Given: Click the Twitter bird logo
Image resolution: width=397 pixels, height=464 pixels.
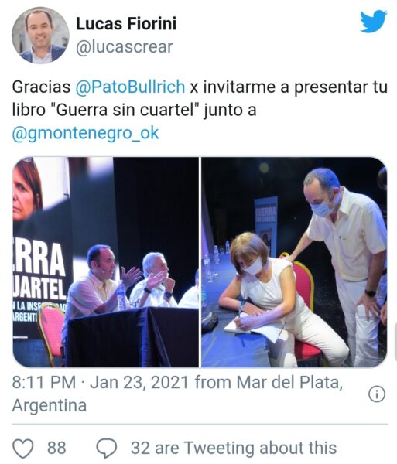Looking at the screenshot, I should (x=373, y=22).
